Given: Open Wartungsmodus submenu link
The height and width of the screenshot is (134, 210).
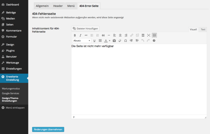Looking at the screenshot, I should point(11,89).
